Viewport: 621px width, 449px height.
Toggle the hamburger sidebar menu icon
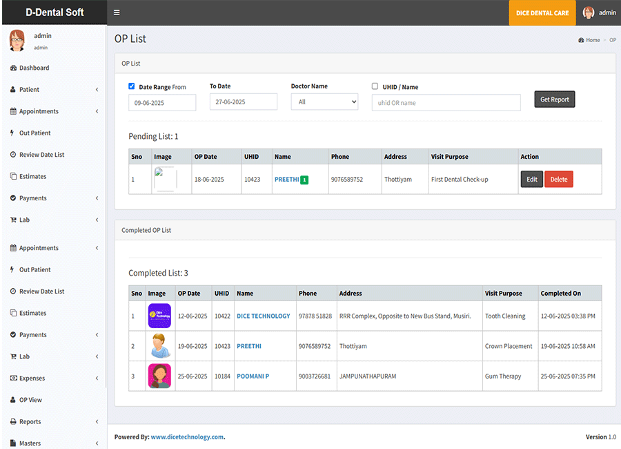[117, 12]
